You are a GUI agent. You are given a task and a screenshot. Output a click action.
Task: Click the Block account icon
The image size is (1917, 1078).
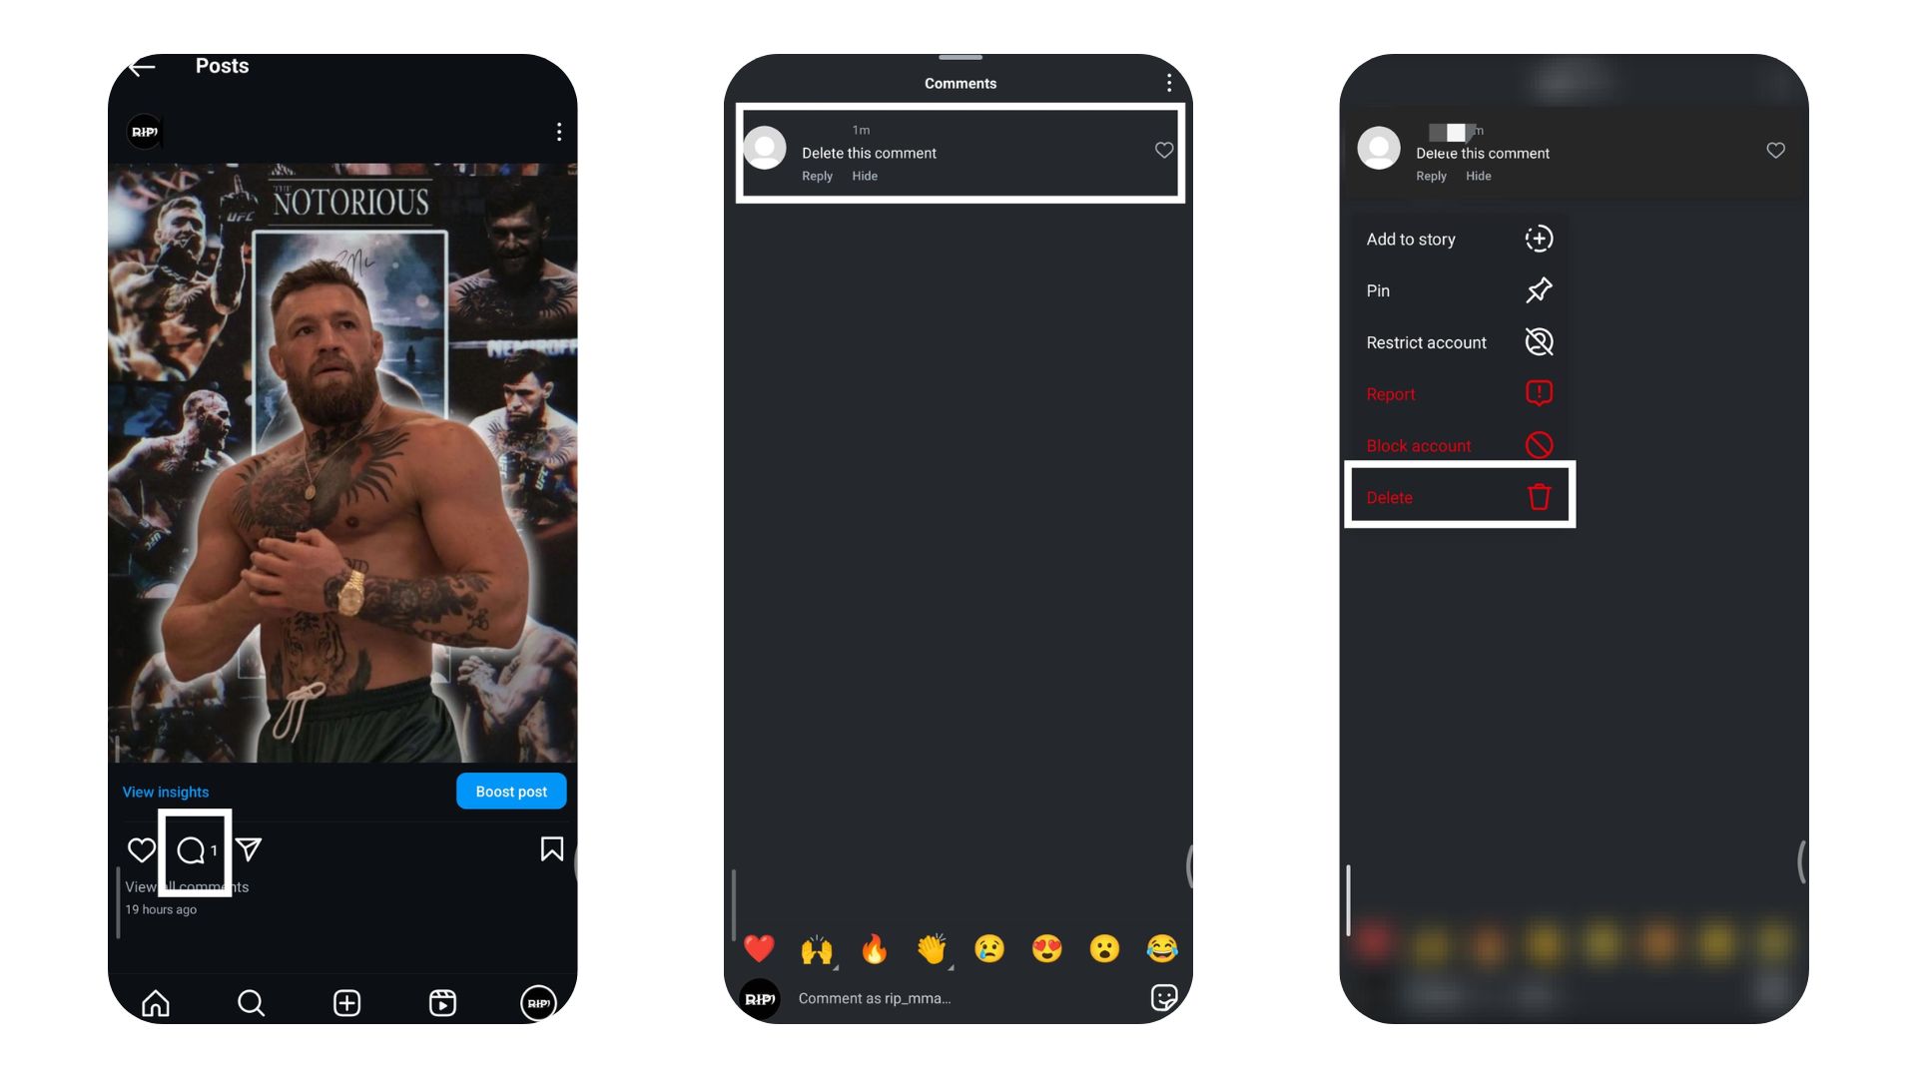1537,445
